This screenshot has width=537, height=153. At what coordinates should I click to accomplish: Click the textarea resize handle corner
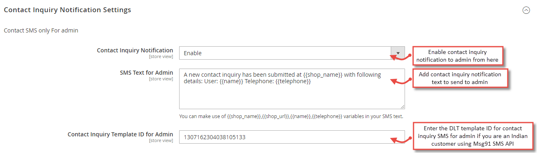pos(402,106)
